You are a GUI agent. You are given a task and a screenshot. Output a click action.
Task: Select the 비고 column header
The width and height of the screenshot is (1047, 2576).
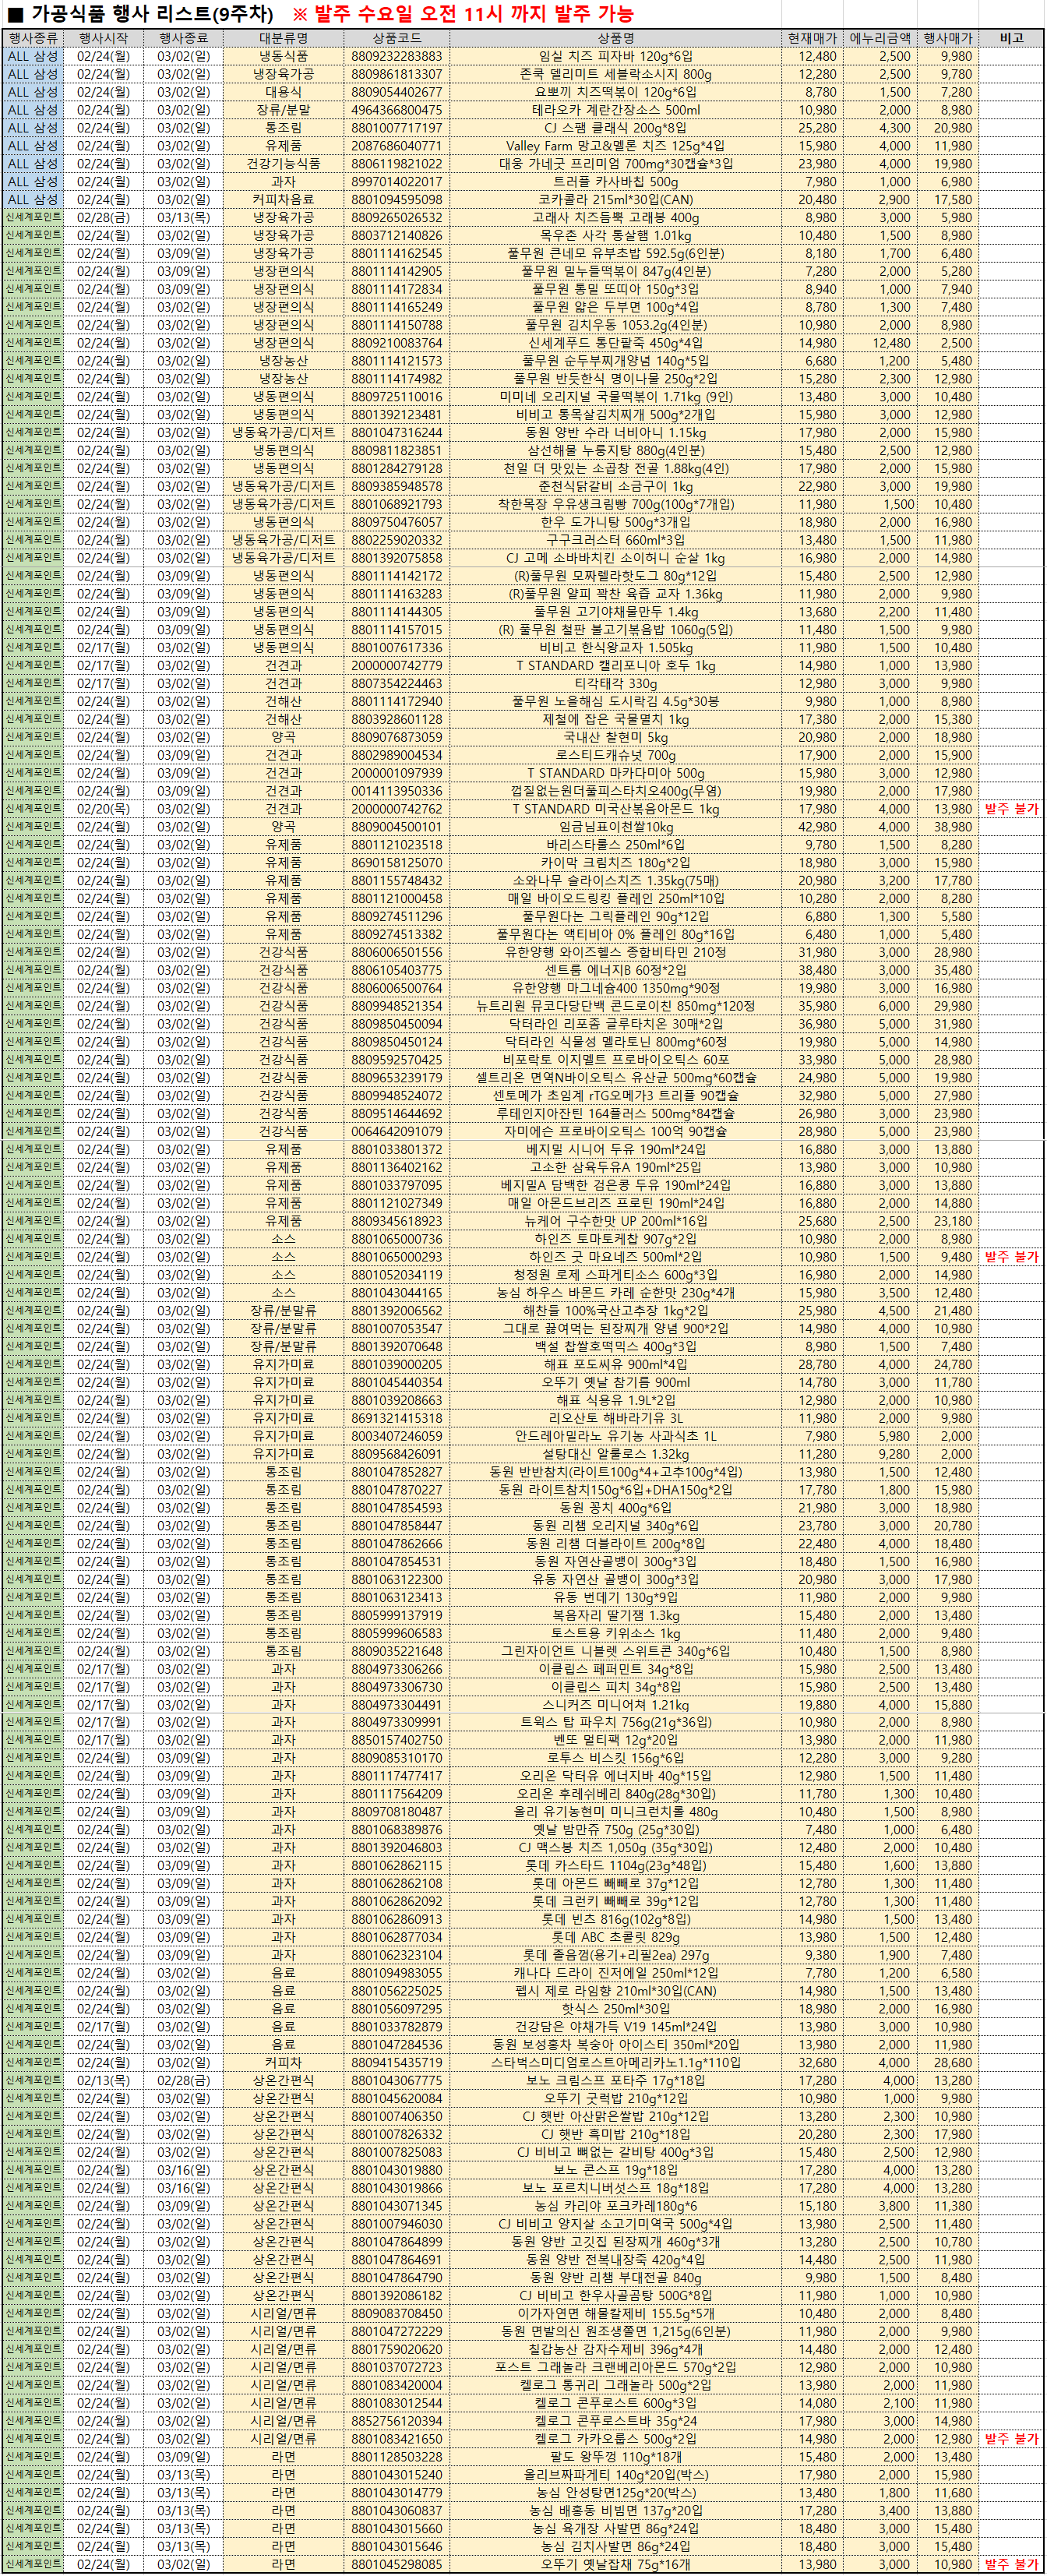[x=1011, y=38]
